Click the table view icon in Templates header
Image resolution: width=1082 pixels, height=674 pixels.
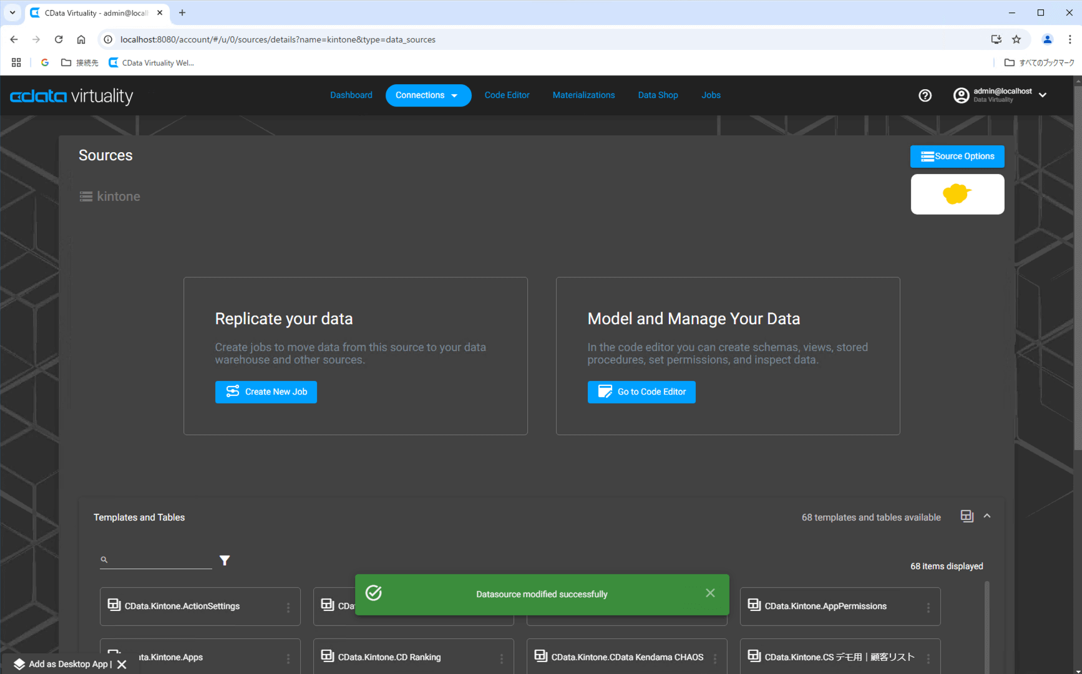tap(967, 516)
